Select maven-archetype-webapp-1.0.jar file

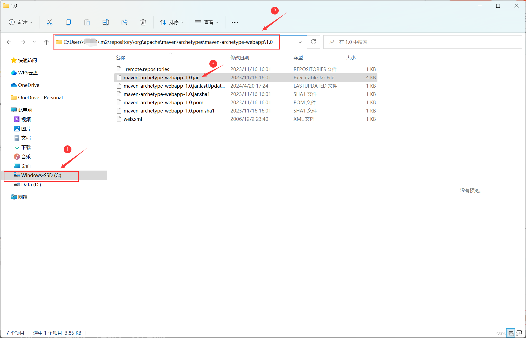pyautogui.click(x=246, y=78)
